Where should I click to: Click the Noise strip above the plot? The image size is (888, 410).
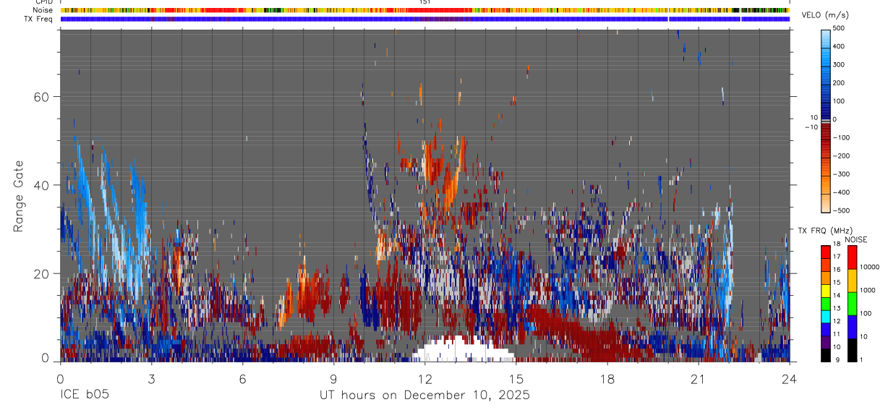coord(424,10)
